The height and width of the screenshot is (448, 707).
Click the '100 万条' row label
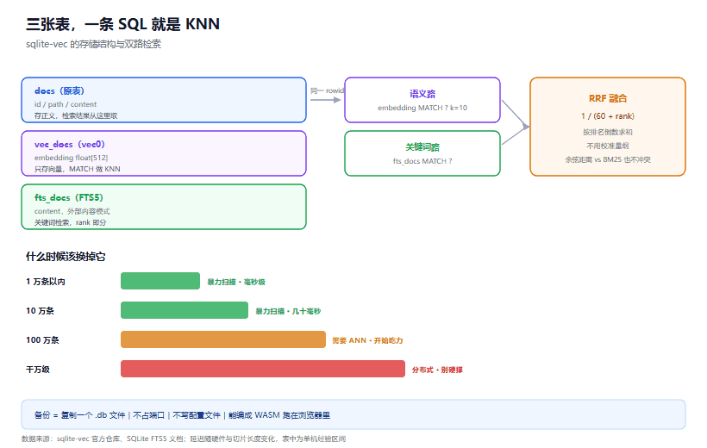pyautogui.click(x=42, y=340)
